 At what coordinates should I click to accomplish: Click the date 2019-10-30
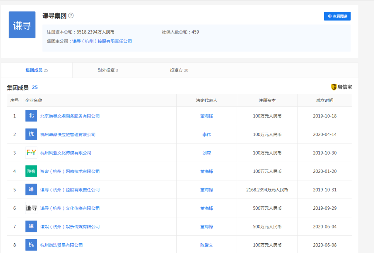point(324,153)
